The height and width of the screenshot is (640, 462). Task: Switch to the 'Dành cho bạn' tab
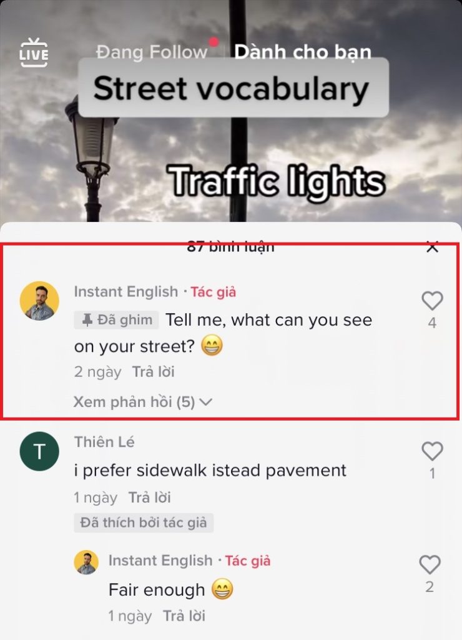pos(303,52)
